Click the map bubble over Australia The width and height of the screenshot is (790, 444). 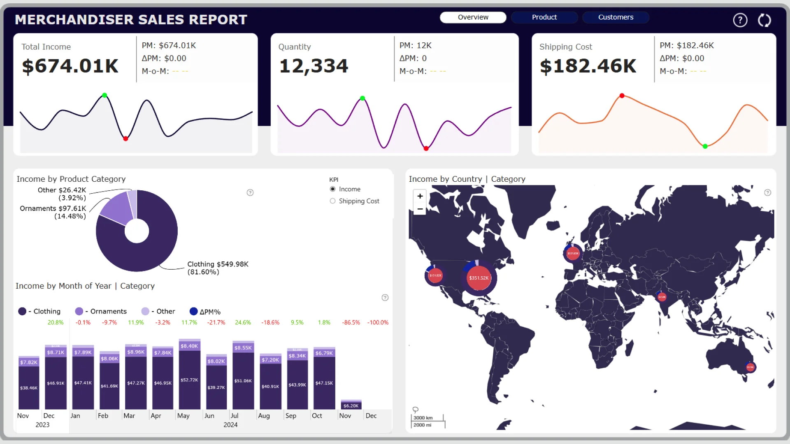coord(750,367)
